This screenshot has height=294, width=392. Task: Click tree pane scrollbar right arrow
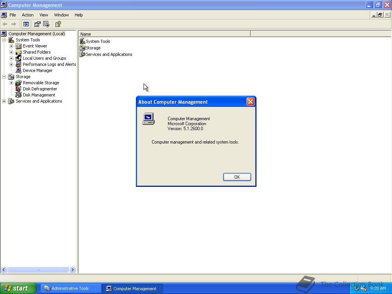click(x=72, y=269)
